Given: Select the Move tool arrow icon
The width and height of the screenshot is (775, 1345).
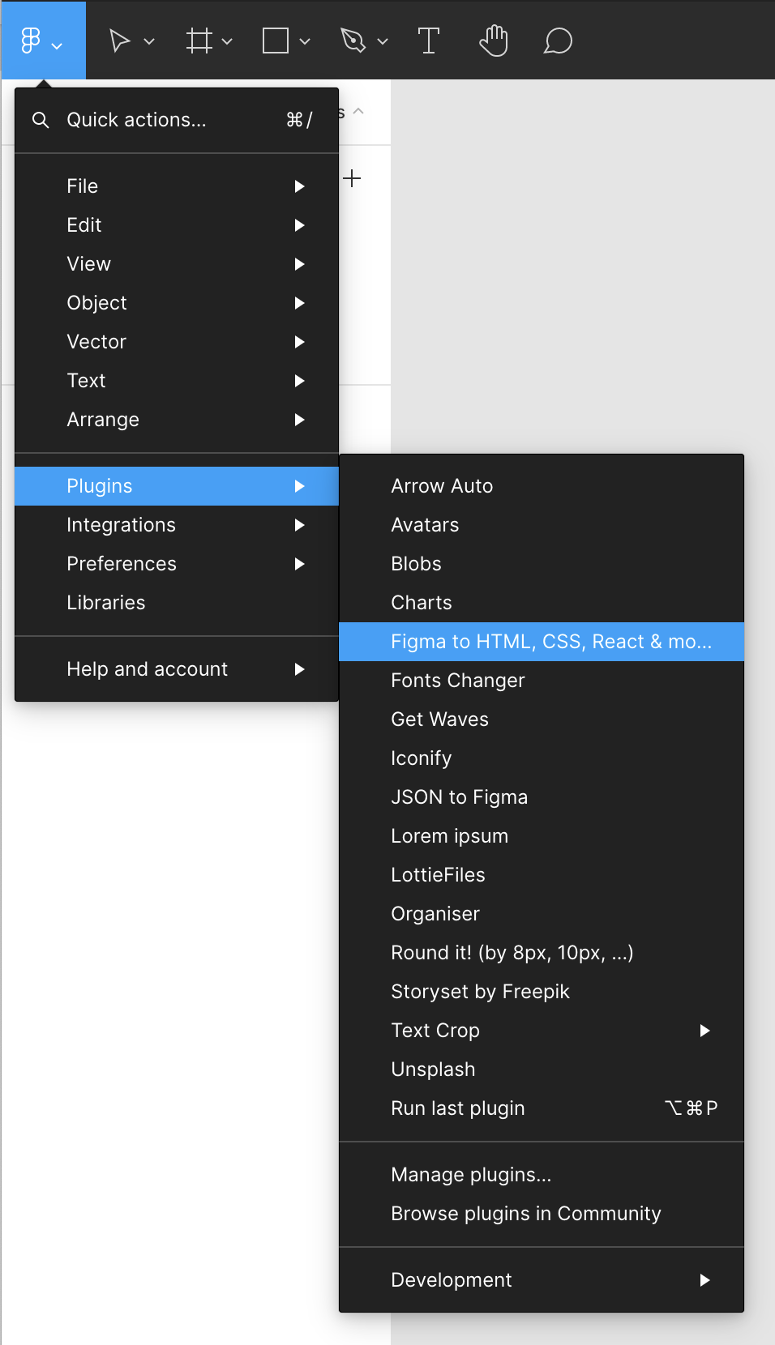Looking at the screenshot, I should coord(119,41).
